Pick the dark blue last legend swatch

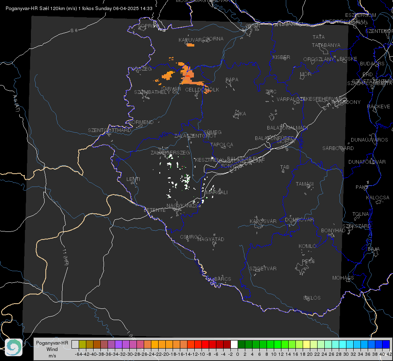pos(386,344)
